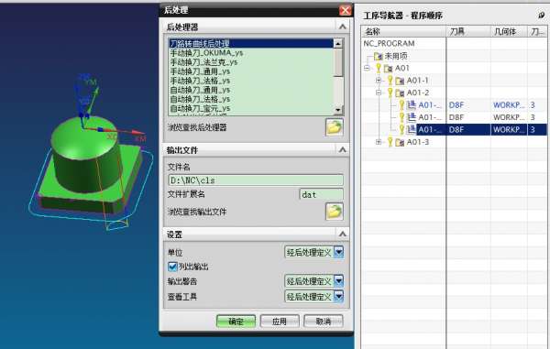Click the browse output file folder icon
Screen dimensions: 550x349
coord(335,212)
